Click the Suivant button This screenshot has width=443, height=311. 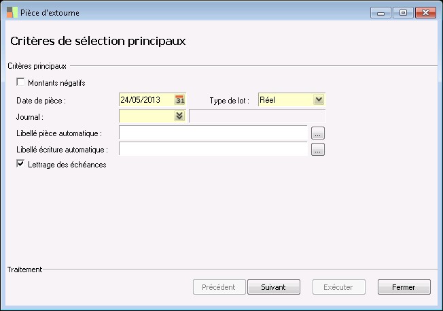(x=273, y=287)
